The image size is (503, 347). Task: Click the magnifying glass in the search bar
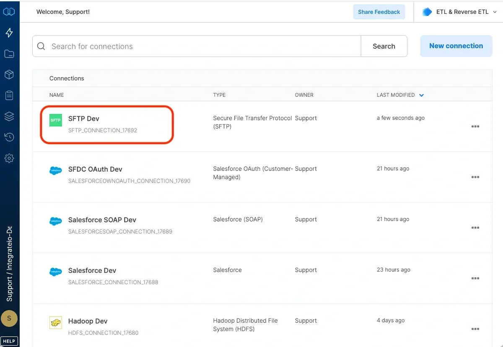pyautogui.click(x=41, y=46)
